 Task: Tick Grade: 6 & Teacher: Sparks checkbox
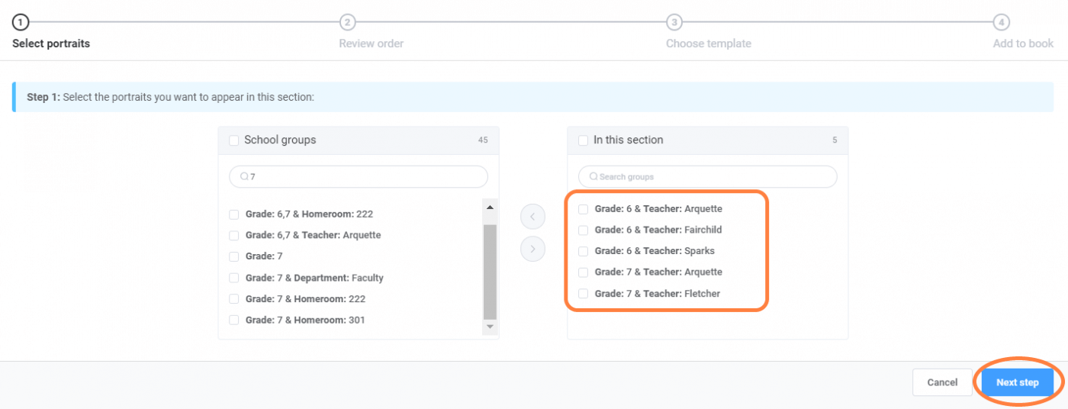tap(584, 251)
